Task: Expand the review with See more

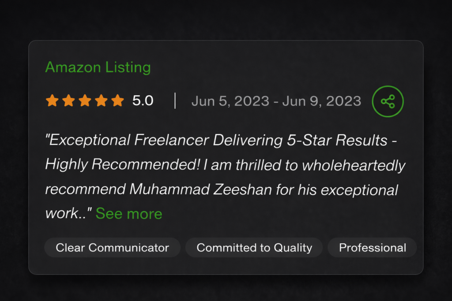Action: 129,214
